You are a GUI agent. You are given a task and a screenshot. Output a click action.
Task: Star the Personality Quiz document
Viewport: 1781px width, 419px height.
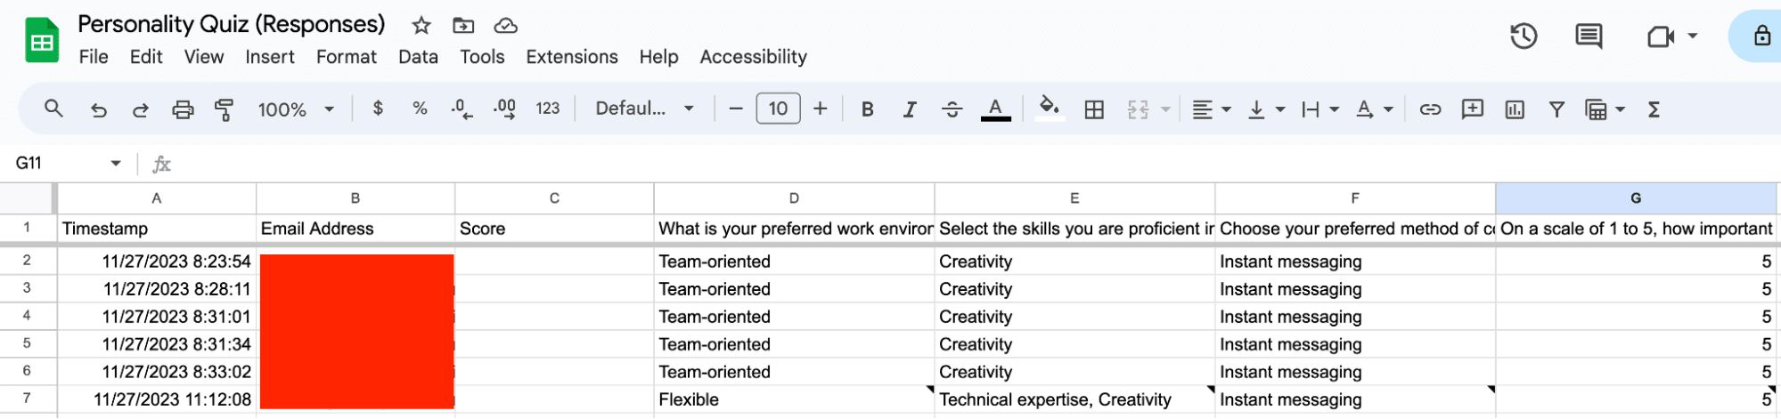point(421,26)
